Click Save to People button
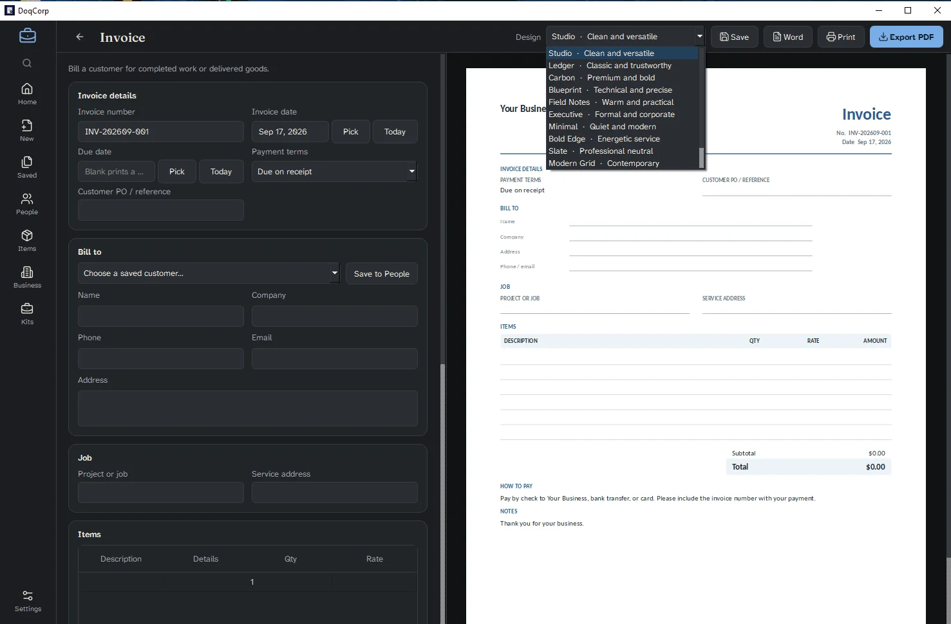The image size is (951, 624). coord(382,273)
